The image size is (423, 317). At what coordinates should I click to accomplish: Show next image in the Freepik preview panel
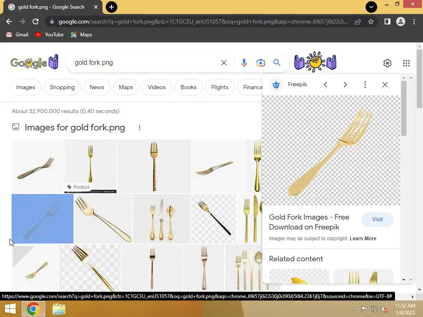click(345, 85)
